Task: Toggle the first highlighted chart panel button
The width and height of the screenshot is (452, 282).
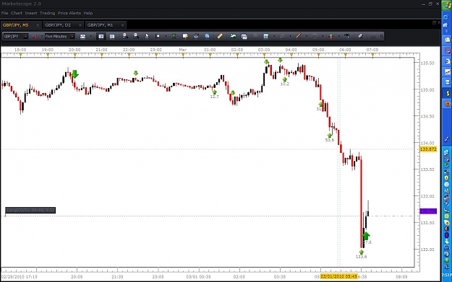Action: (x=101, y=36)
